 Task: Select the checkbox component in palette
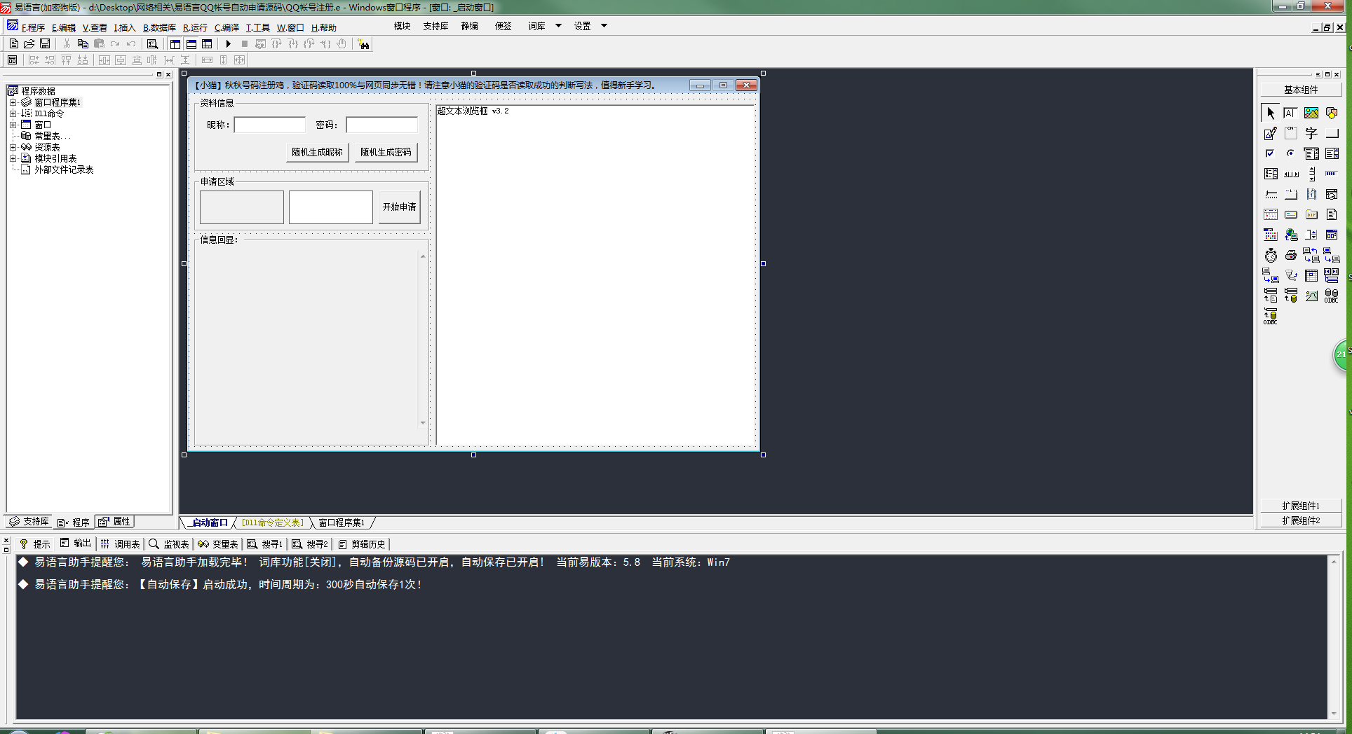[1271, 153]
